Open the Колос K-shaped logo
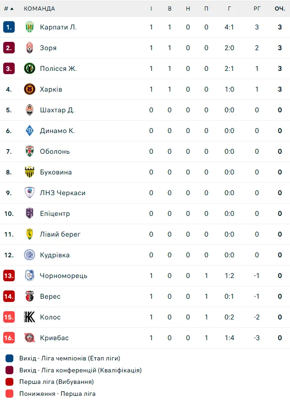This screenshot has height=400, width=290. (x=29, y=317)
